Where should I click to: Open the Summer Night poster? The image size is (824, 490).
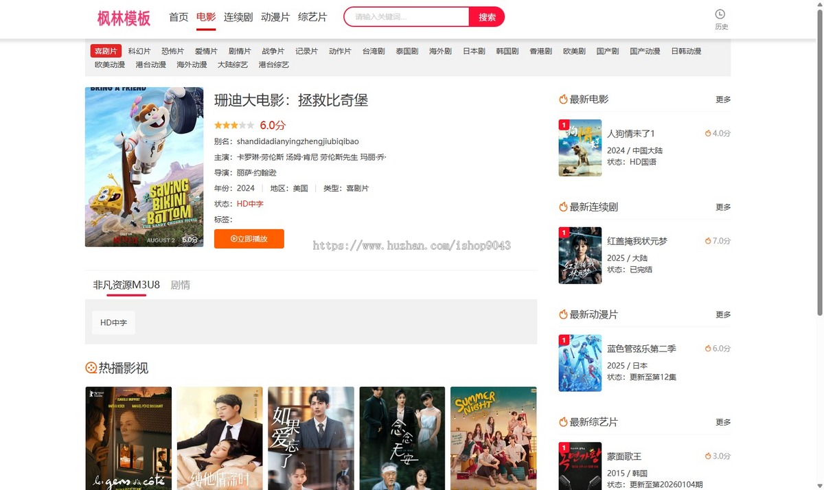[x=494, y=439]
